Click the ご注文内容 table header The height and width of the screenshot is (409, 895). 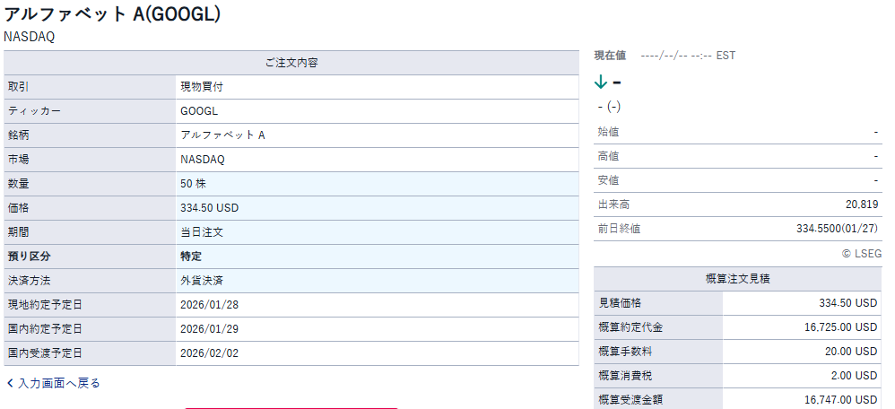(291, 63)
